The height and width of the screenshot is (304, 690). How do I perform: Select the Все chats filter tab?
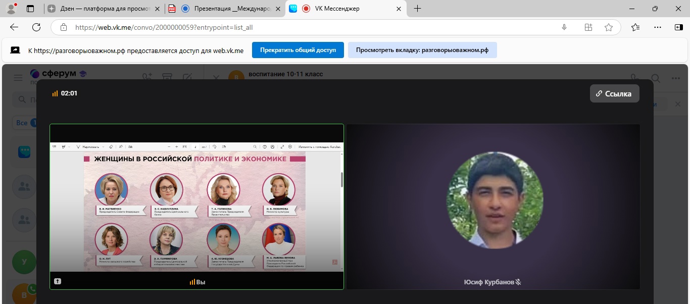tap(24, 123)
